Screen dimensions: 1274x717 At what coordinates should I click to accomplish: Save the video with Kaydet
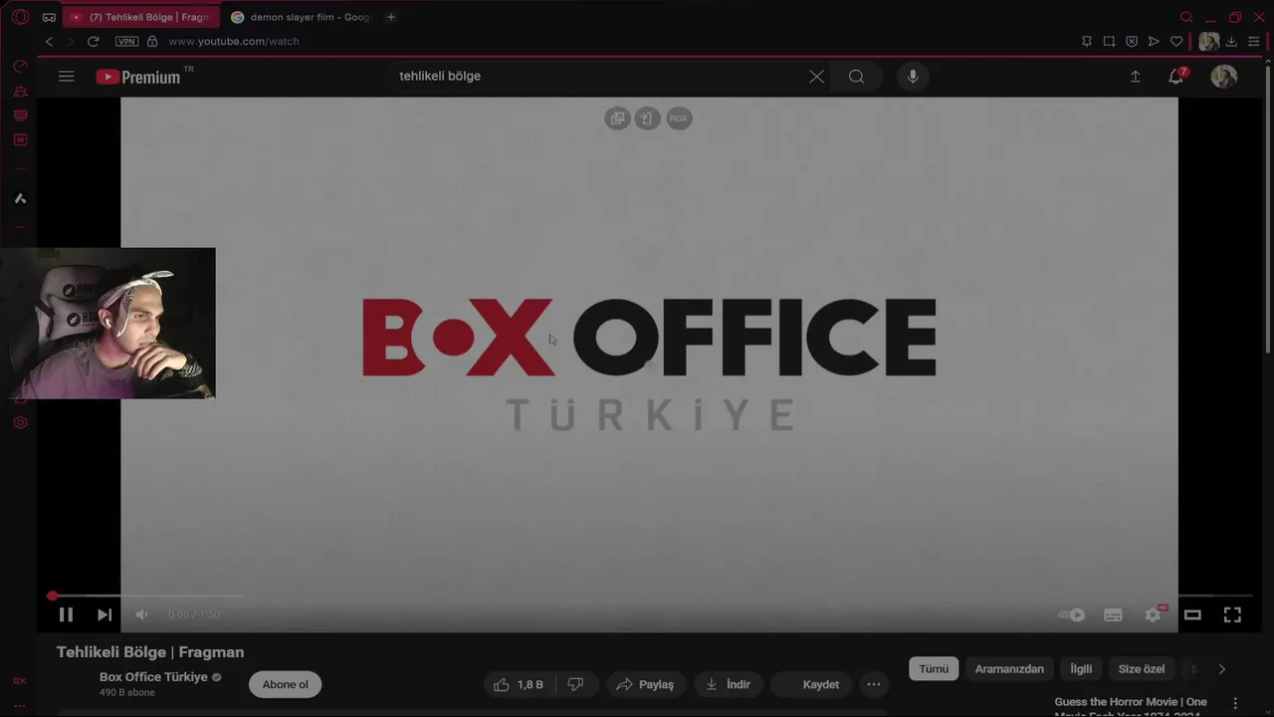(811, 684)
